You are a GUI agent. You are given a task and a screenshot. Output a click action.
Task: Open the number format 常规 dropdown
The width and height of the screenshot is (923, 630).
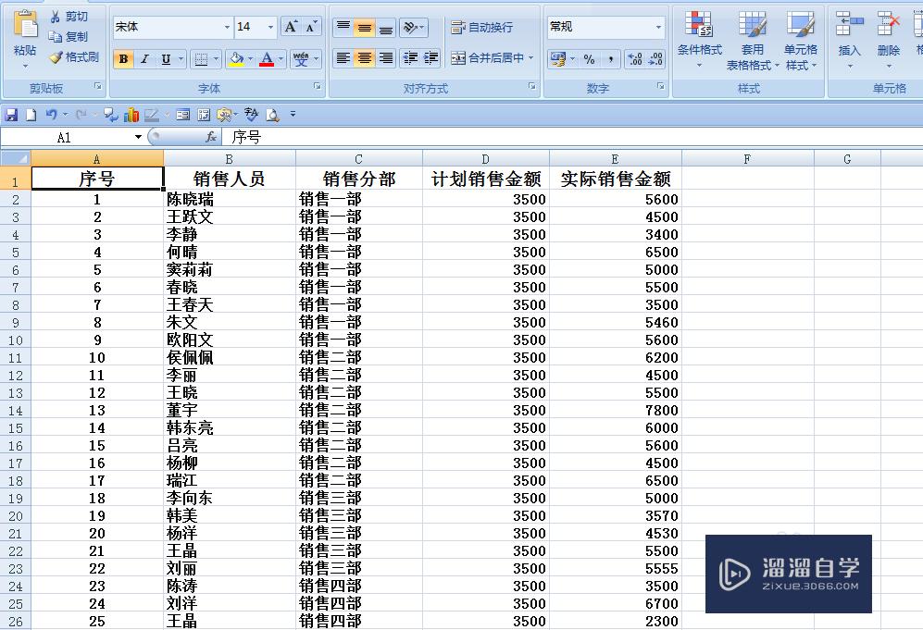tap(658, 27)
